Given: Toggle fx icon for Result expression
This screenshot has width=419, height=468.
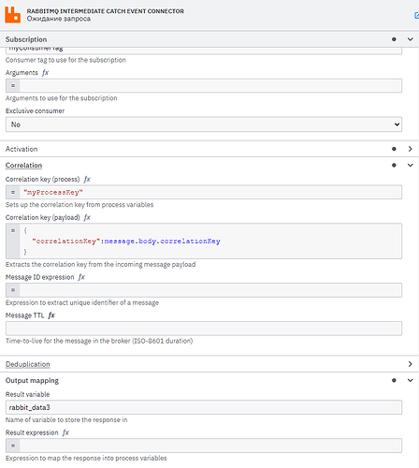Looking at the screenshot, I should point(65,432).
